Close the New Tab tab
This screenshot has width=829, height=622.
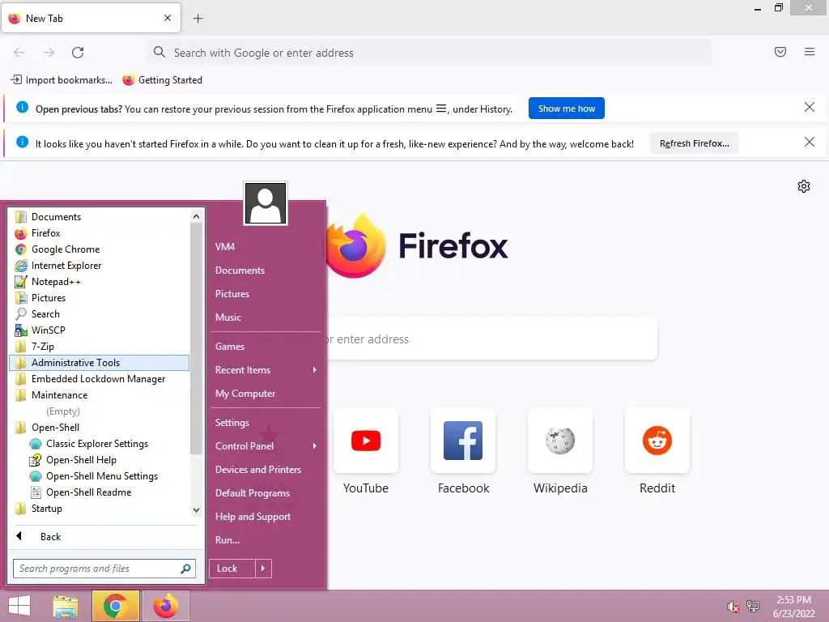(168, 18)
